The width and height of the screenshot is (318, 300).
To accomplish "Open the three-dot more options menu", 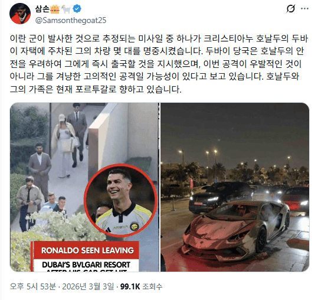I will click(304, 9).
